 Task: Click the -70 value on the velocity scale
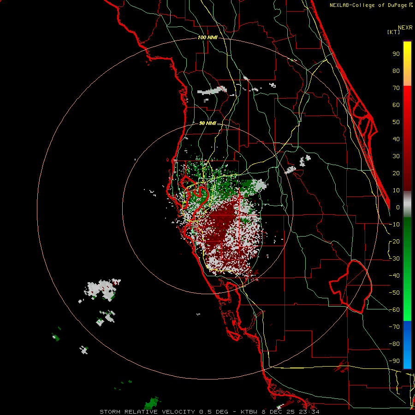(394, 327)
